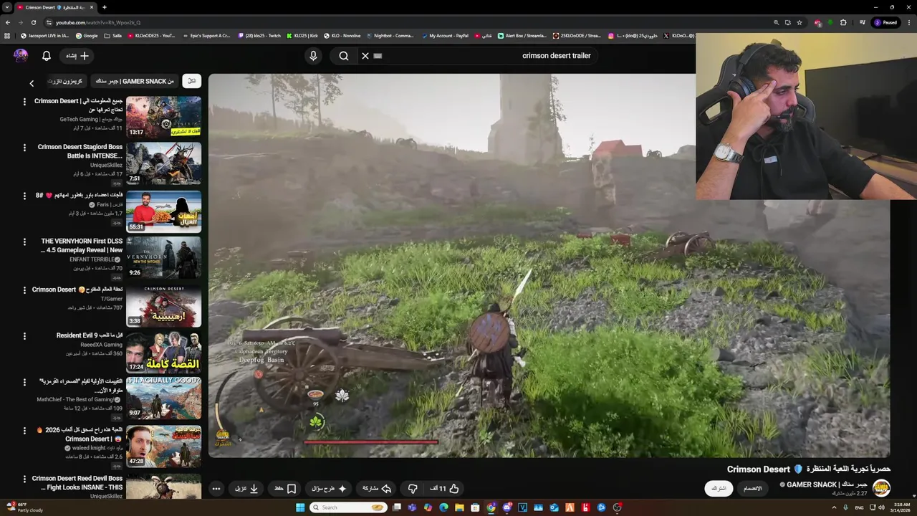Open File Explorer from the taskbar
The image size is (917, 516).
click(459, 507)
